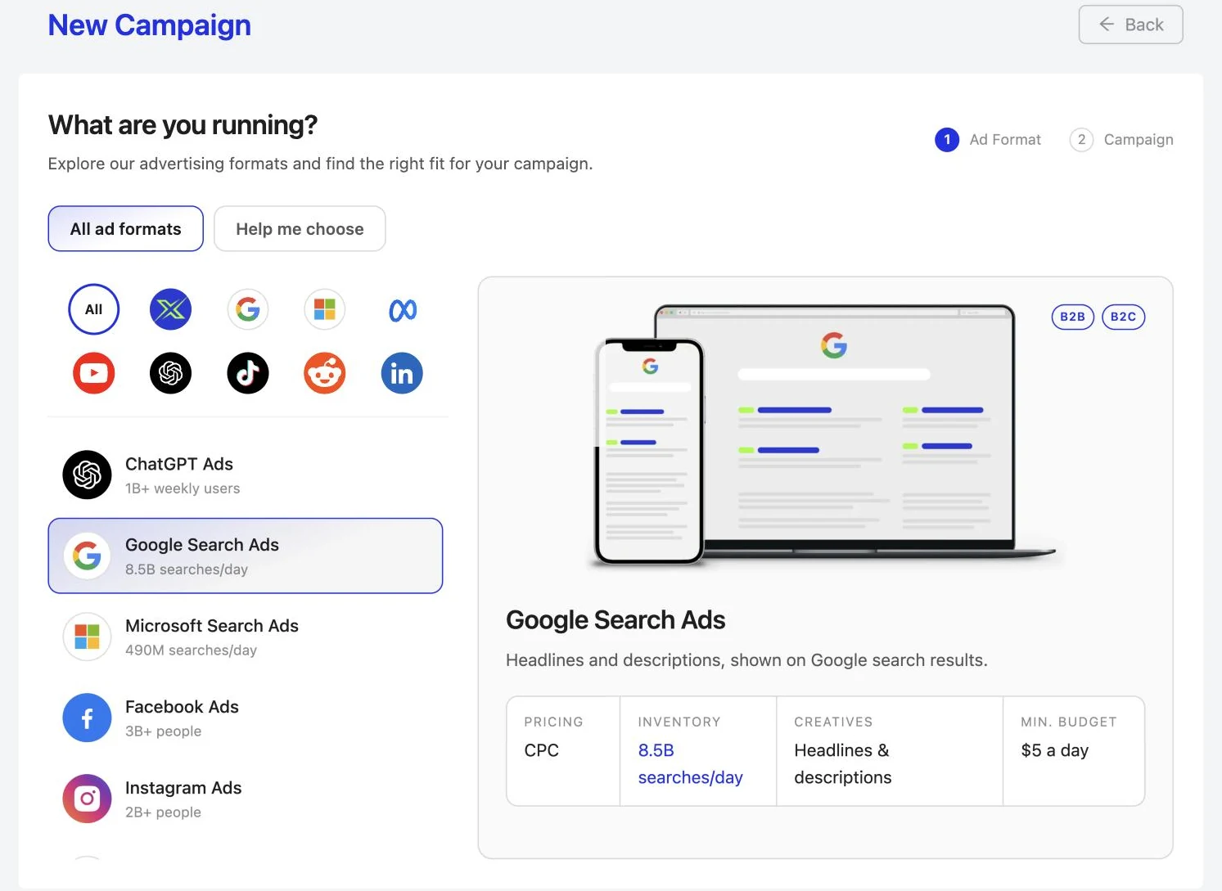Screen dimensions: 1222x891
Task: Choose the Microsoft Search Ads title
Action: click(x=212, y=626)
